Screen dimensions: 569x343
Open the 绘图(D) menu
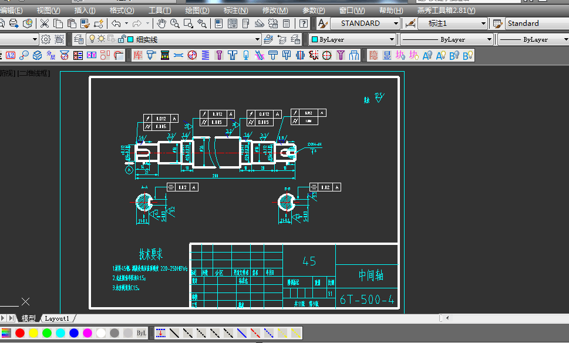[197, 11]
